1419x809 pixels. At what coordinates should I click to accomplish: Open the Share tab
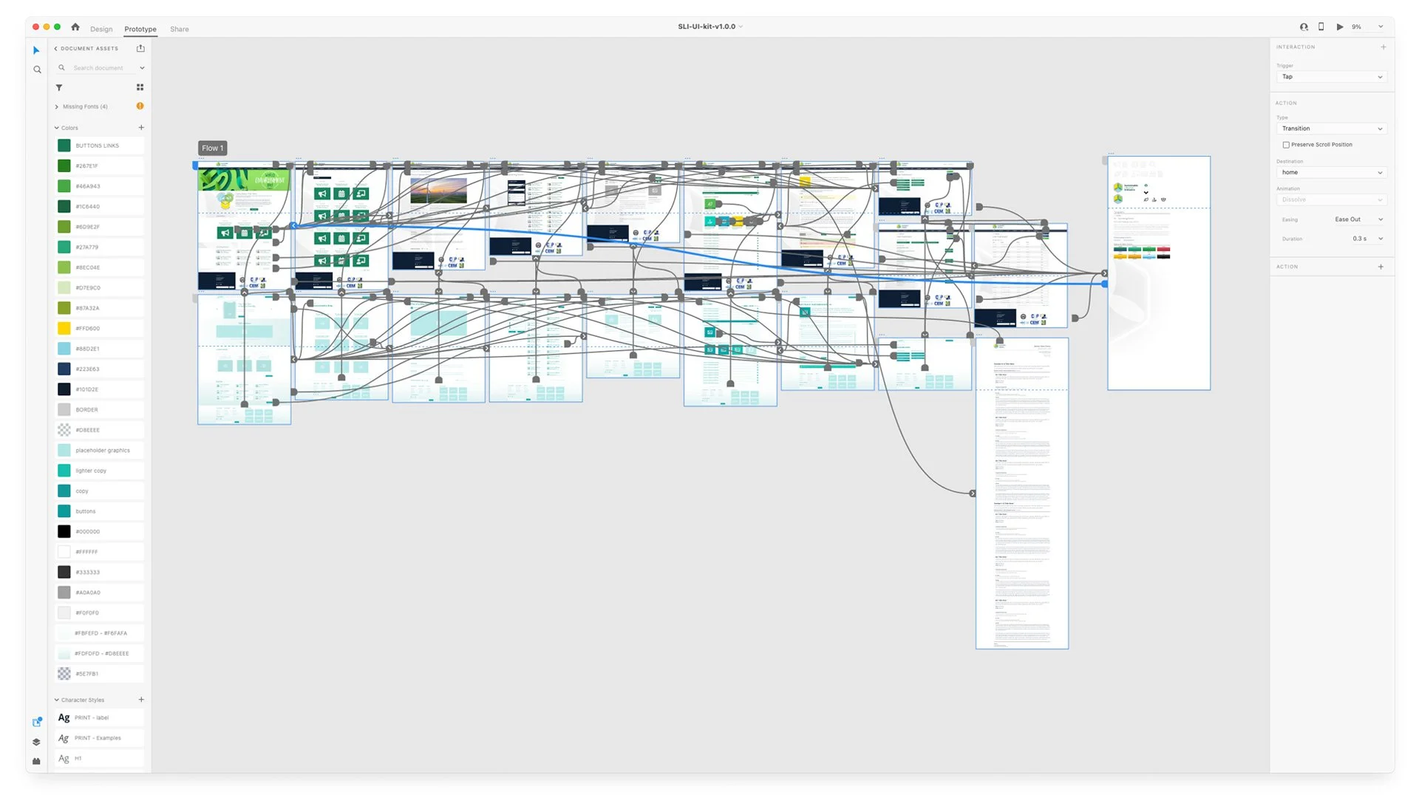[179, 29]
